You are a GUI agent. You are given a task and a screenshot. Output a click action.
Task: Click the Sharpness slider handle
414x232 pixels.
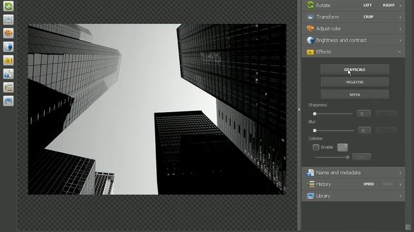click(314, 113)
